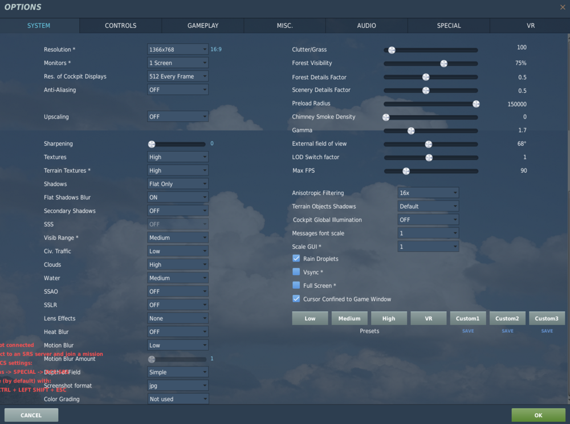Viewport: 570px width, 424px height.
Task: Open the Anisotropic Filtering dropdown
Action: pos(428,193)
